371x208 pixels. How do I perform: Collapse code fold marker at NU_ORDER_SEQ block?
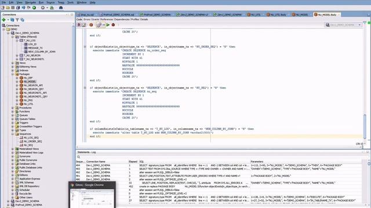tap(85, 47)
